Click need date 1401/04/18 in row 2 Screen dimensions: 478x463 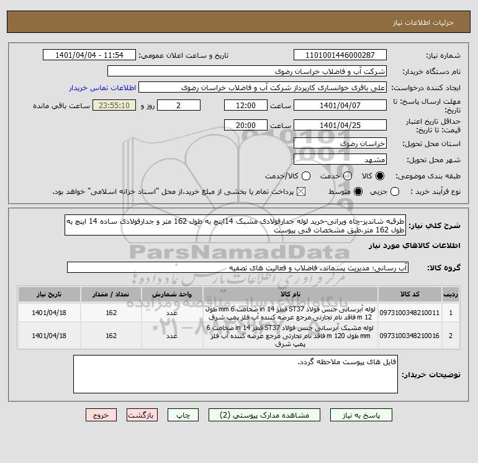[x=49, y=336]
